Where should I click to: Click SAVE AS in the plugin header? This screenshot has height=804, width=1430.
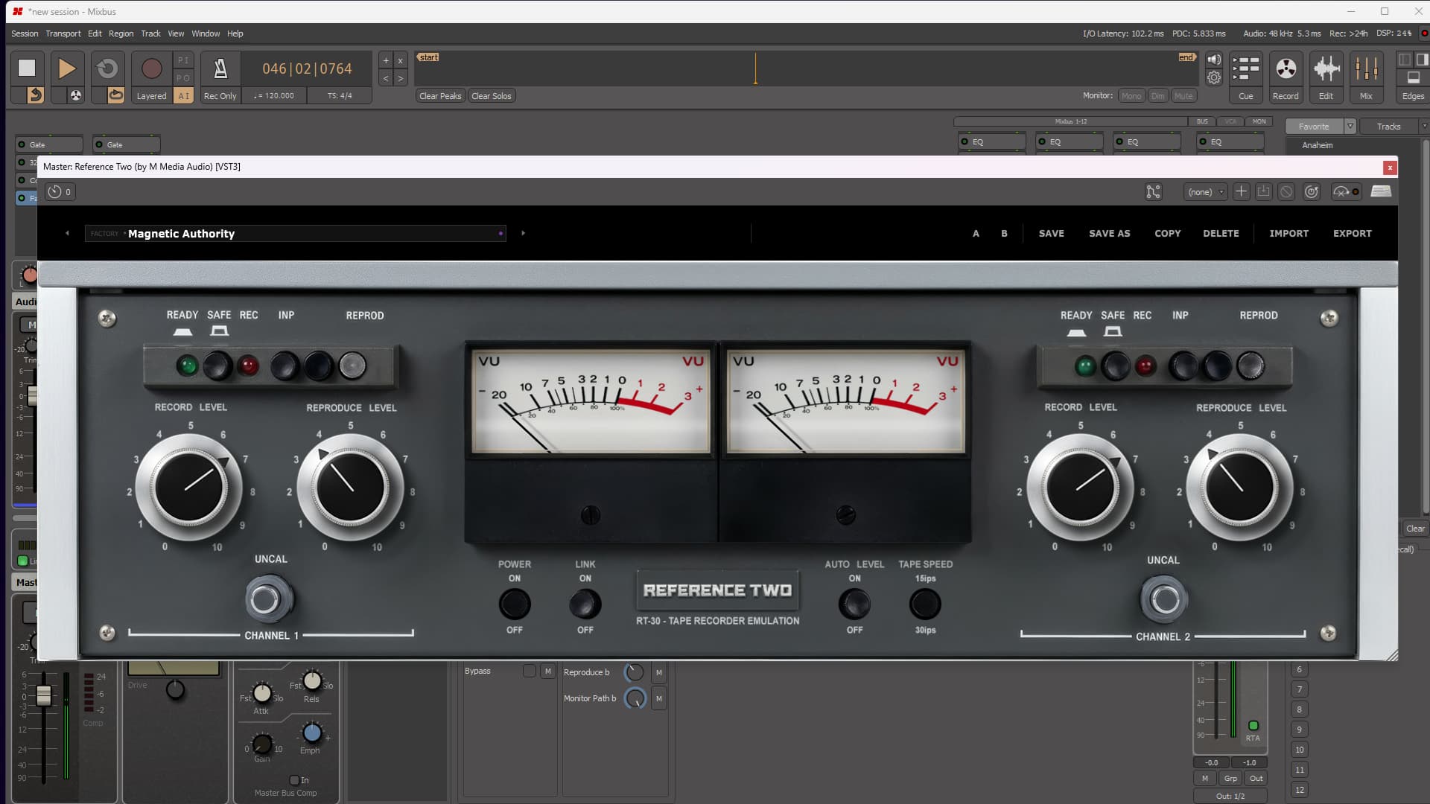pos(1109,234)
